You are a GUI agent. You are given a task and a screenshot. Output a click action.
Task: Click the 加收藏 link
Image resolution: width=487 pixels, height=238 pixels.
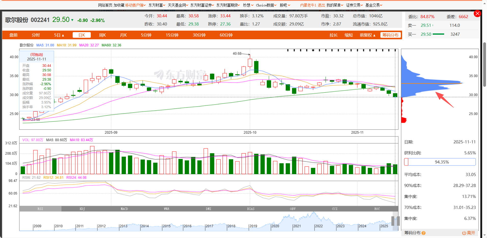[x=119, y=5]
